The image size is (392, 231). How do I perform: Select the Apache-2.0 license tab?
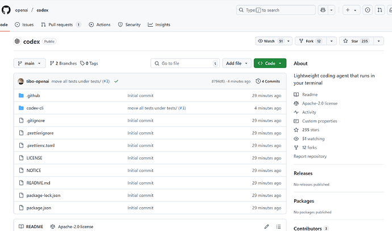point(72,227)
